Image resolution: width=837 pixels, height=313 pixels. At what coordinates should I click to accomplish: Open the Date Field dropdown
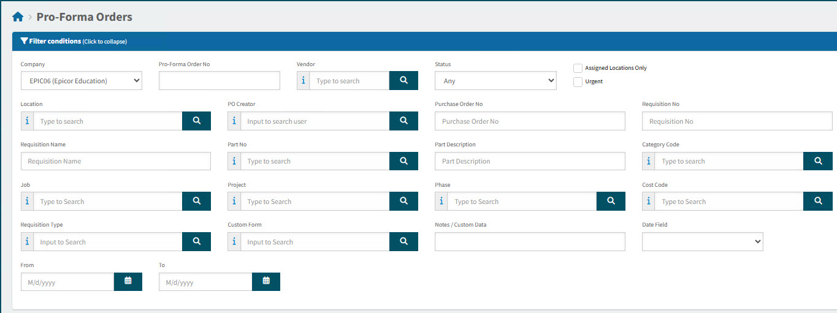[x=702, y=242]
